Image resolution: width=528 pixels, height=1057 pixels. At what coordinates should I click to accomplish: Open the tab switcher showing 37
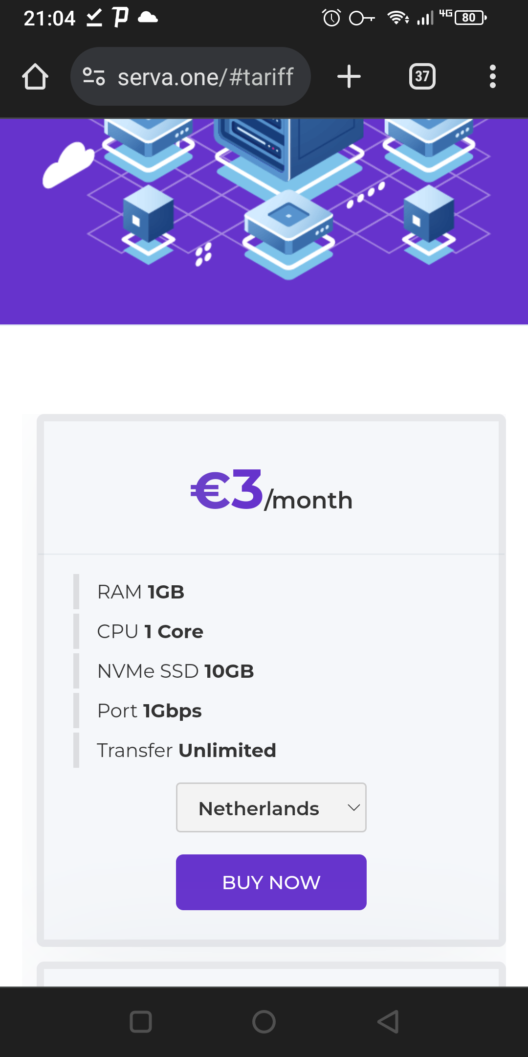point(422,77)
